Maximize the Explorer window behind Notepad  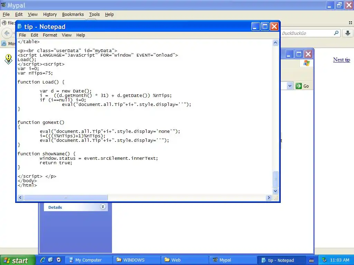point(299,54)
